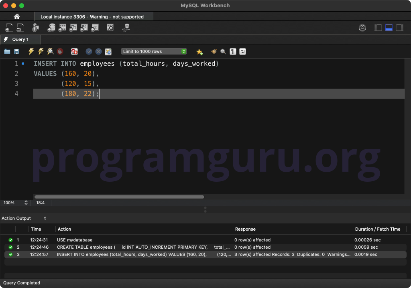Toggle word wrapping in the editor
Image resolution: width=411 pixels, height=288 pixels.
pos(242,51)
